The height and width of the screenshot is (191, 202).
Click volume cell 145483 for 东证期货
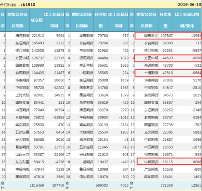point(38,43)
